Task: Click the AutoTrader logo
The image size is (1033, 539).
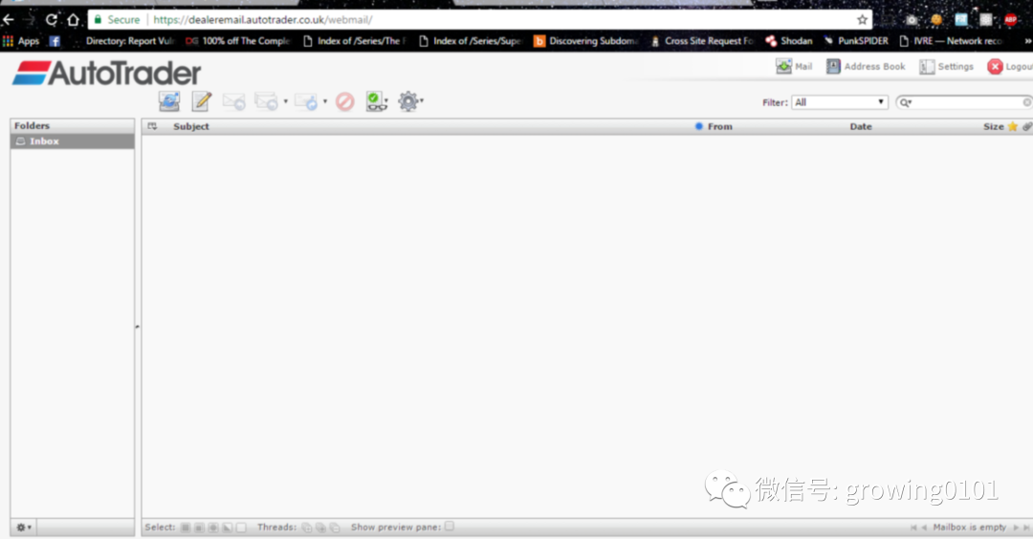Action: pos(107,73)
